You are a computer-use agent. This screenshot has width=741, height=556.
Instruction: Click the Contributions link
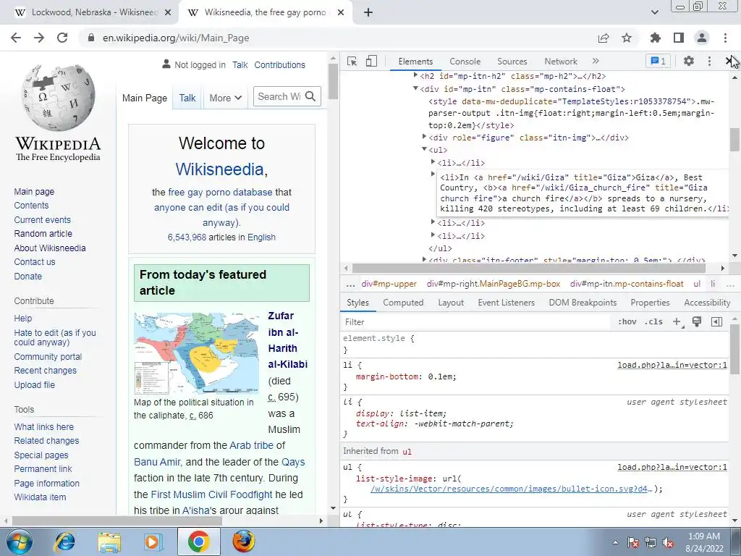[x=279, y=64]
